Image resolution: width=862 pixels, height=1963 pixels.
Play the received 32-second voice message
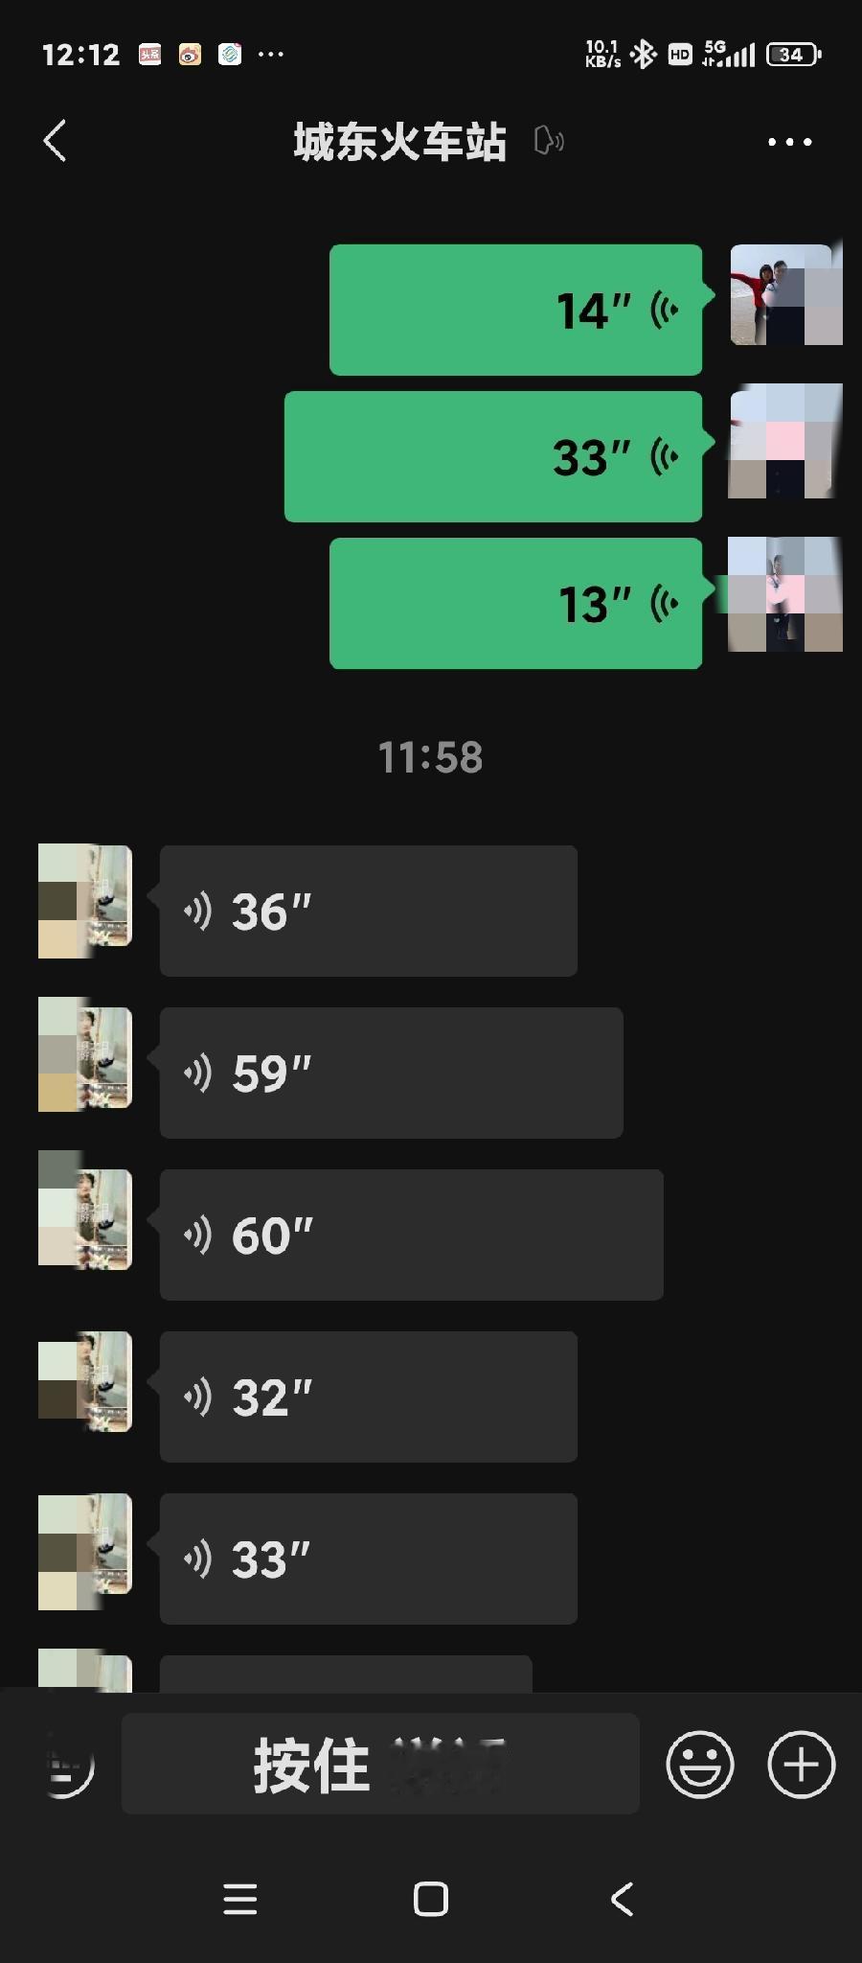click(x=369, y=1397)
